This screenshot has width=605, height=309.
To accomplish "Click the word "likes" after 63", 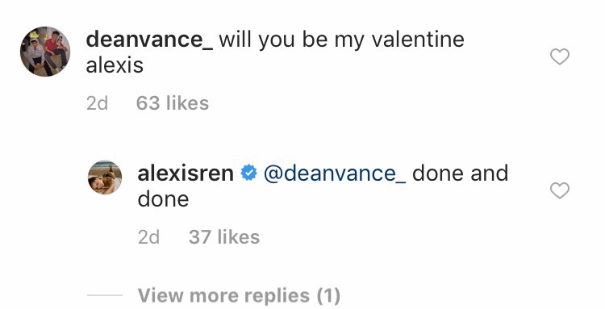I will click(187, 103).
